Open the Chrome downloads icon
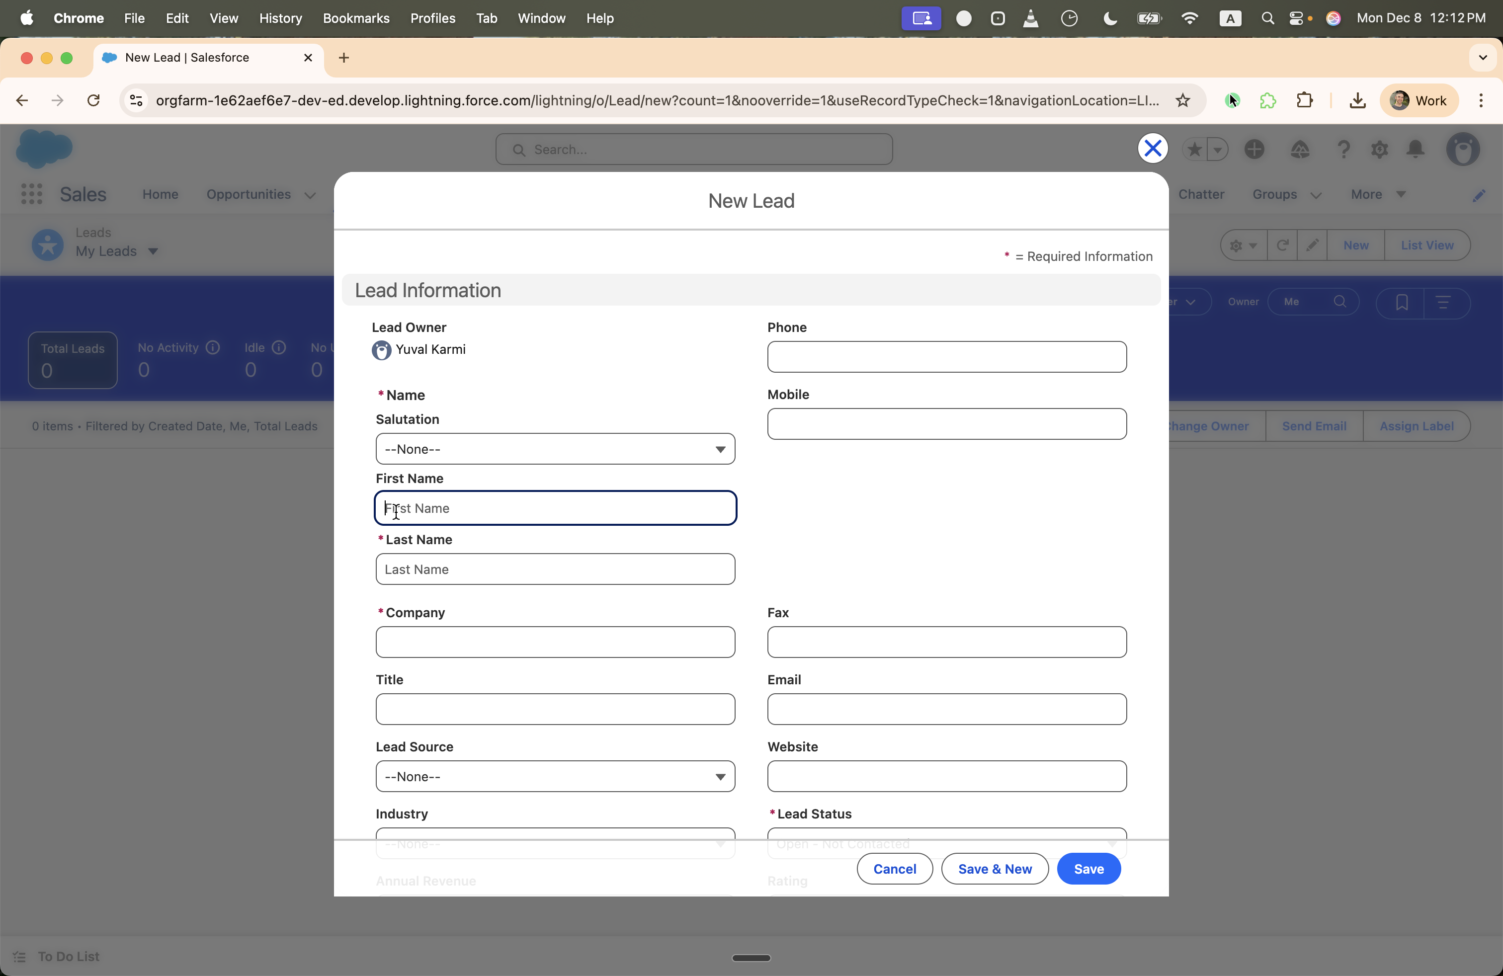Viewport: 1503px width, 976px height. 1357,100
